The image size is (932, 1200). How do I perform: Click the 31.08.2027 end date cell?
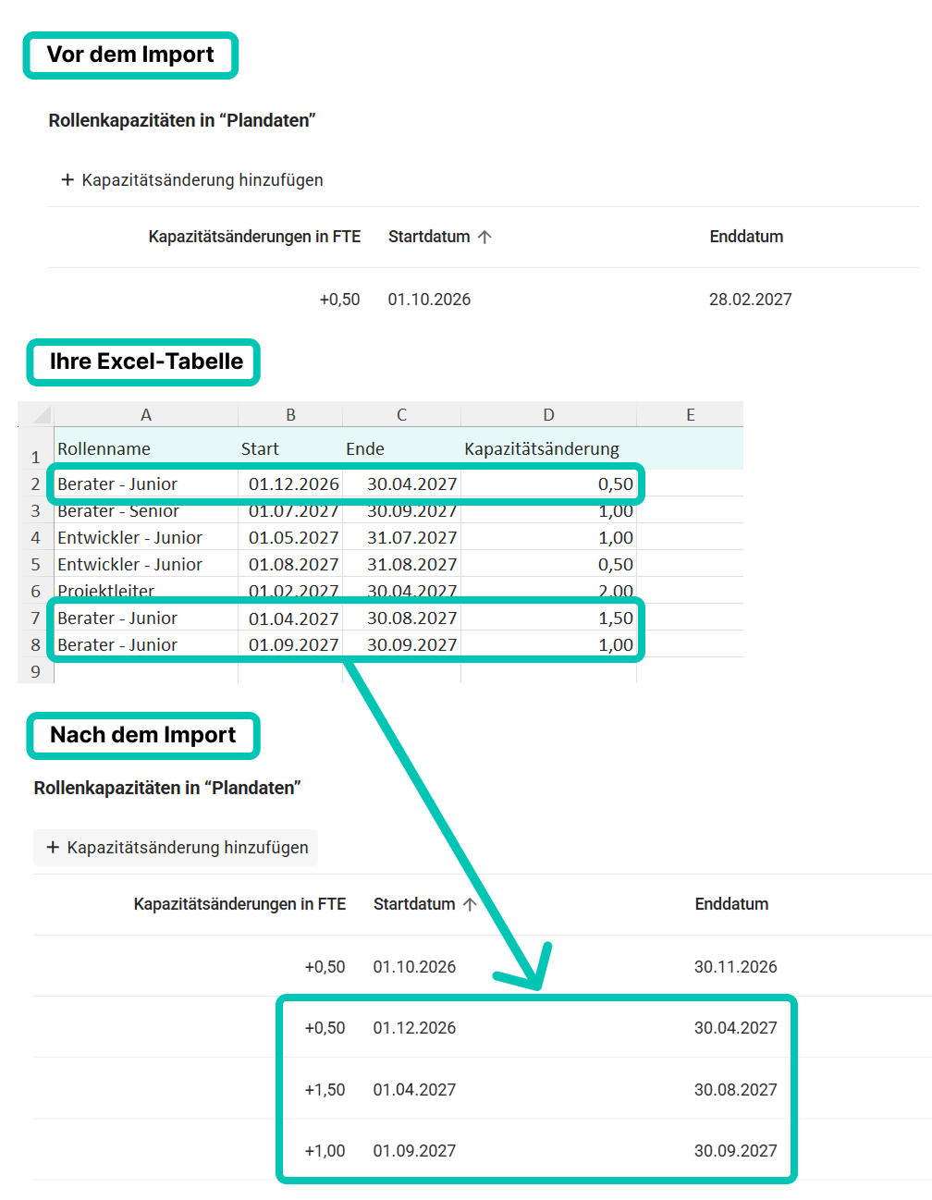pos(401,564)
